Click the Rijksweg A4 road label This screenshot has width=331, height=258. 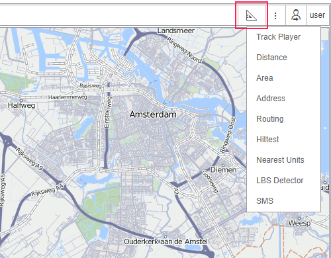[47, 191]
